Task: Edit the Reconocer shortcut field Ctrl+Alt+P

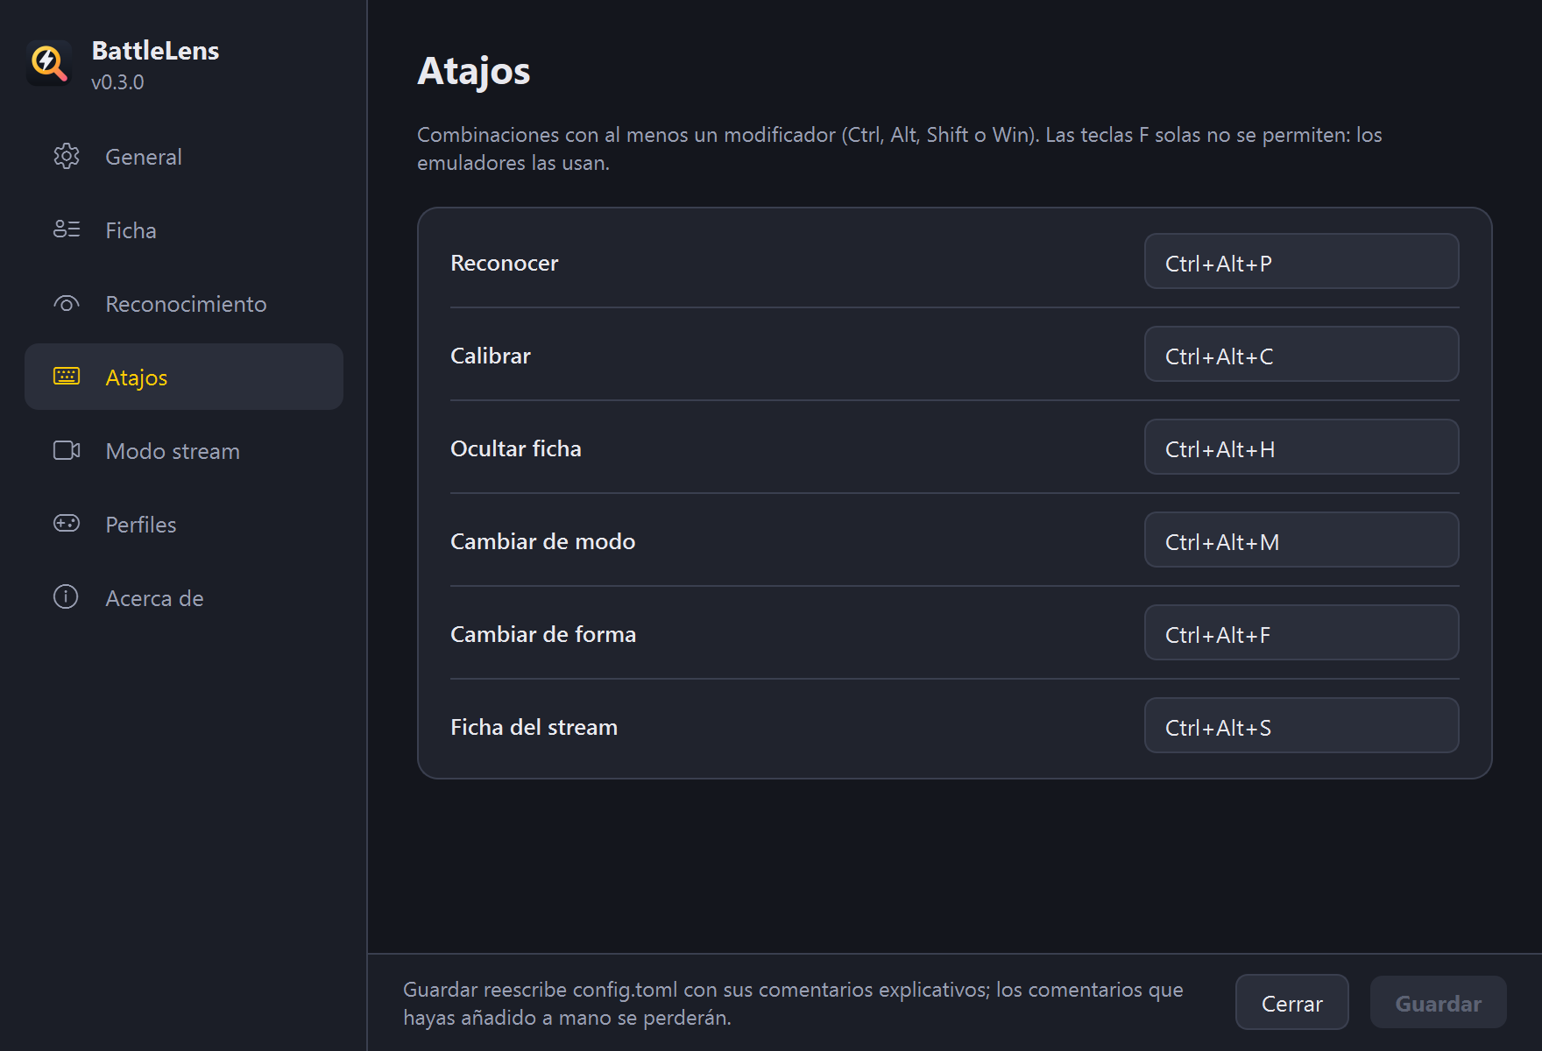Action: (1301, 262)
